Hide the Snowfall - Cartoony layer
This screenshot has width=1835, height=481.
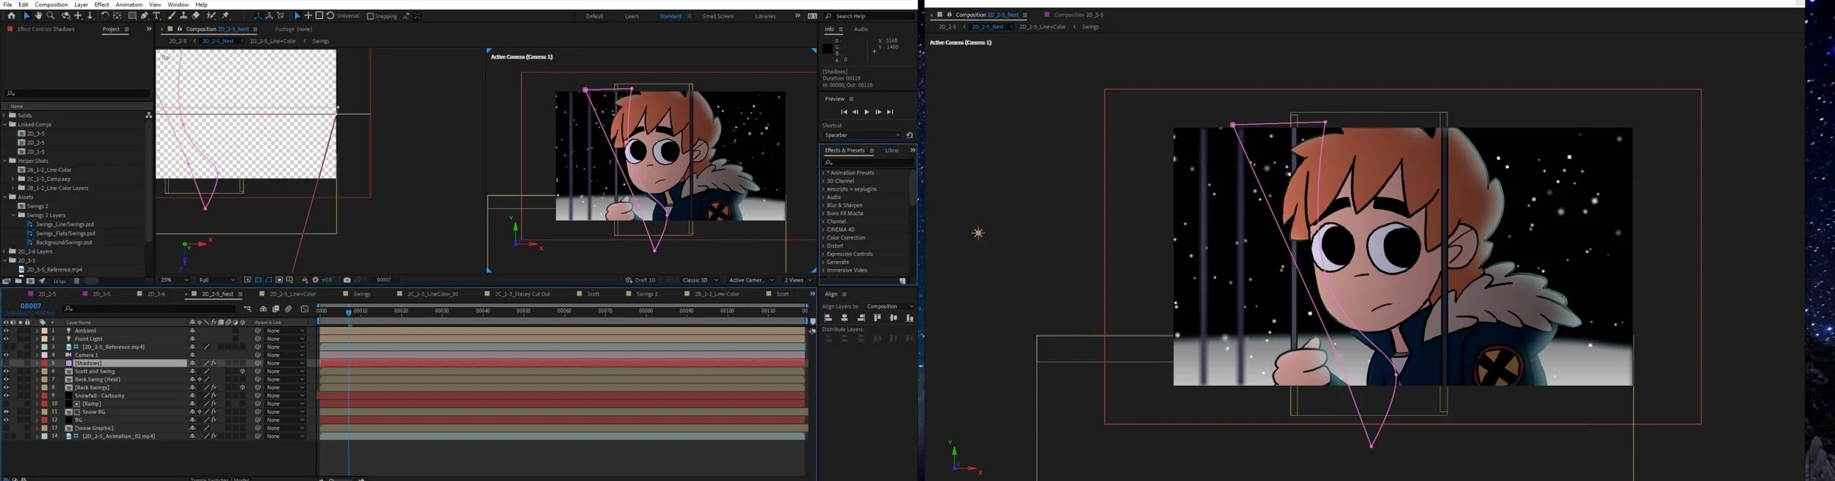pyautogui.click(x=6, y=396)
